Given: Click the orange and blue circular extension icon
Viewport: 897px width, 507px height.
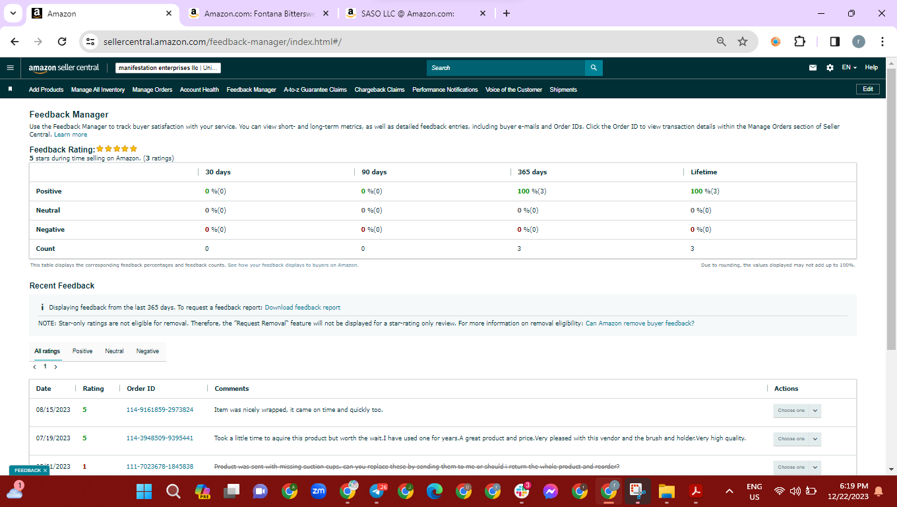Looking at the screenshot, I should [776, 42].
